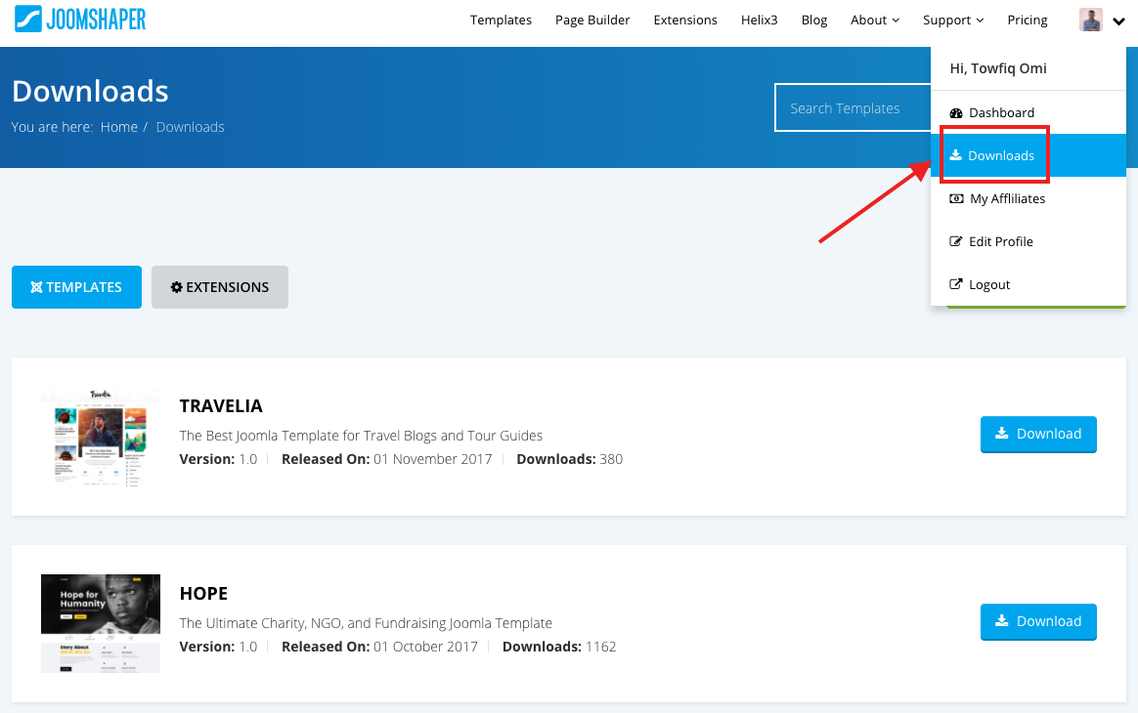Open the Travelia template thumbnail
This screenshot has width=1138, height=713.
pos(100,438)
